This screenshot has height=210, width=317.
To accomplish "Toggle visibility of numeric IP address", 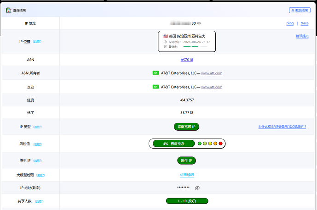I will tap(197, 188).
